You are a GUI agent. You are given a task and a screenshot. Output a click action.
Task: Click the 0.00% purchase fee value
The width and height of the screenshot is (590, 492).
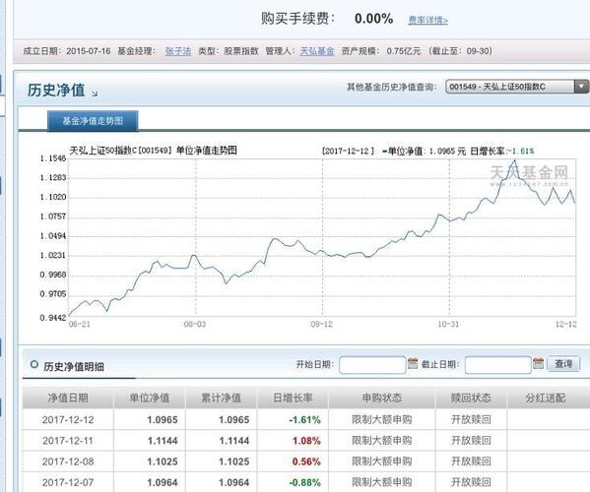click(373, 19)
